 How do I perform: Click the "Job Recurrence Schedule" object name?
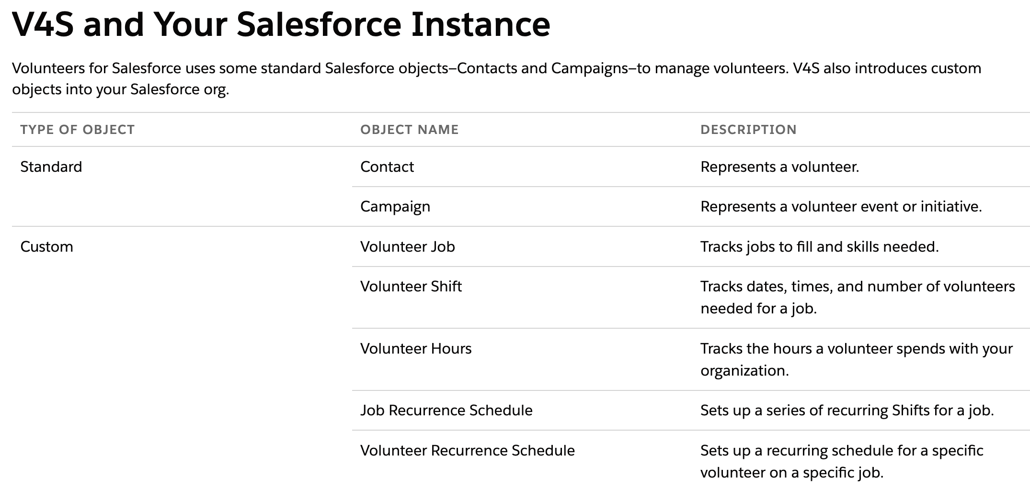click(446, 411)
